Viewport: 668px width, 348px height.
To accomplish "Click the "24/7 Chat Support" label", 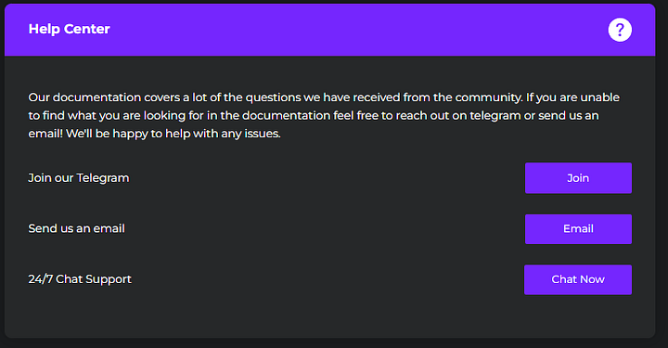I will click(x=80, y=279).
